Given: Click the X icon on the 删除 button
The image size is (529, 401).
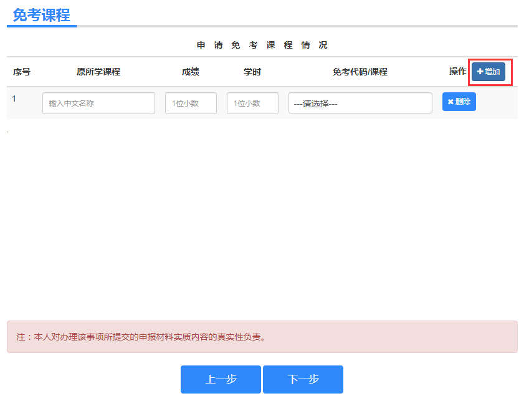Looking at the screenshot, I should (x=450, y=102).
